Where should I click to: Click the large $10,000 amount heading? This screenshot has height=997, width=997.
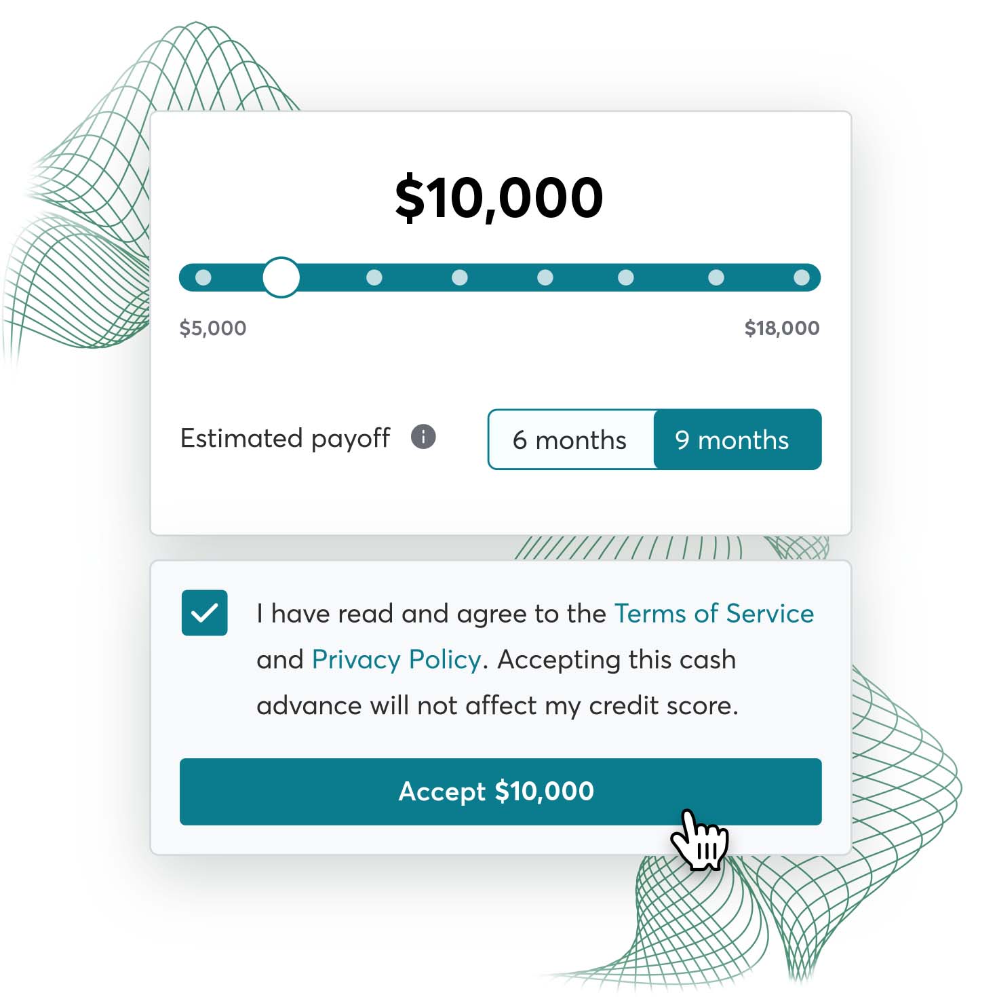498,197
